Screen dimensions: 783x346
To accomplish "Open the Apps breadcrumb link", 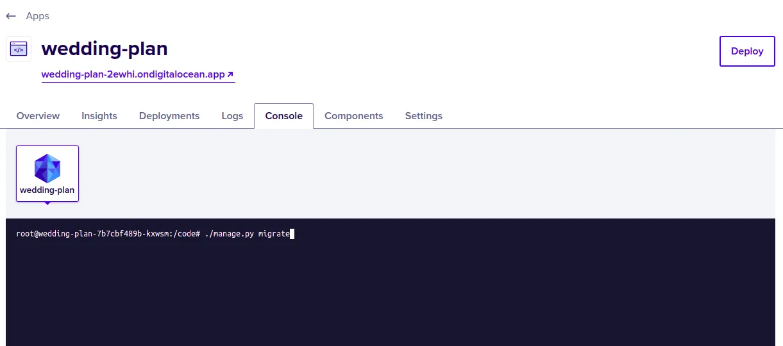I will pos(37,16).
